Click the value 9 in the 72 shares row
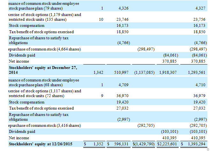 click(x=102, y=96)
